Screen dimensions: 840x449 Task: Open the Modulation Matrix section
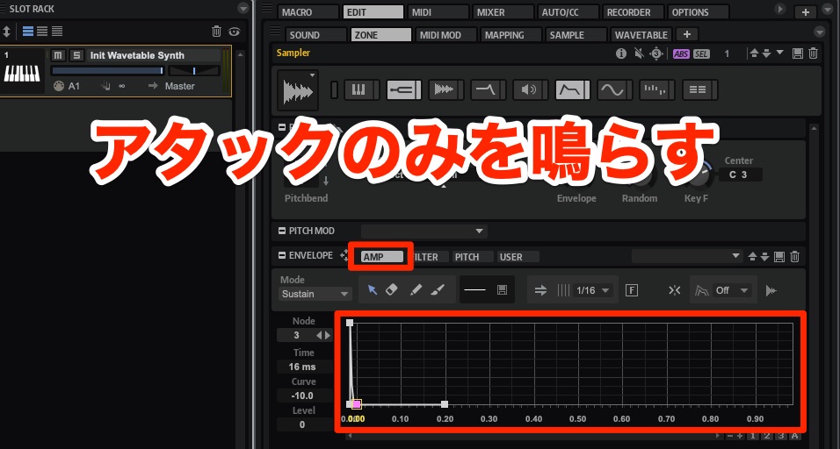point(699,89)
